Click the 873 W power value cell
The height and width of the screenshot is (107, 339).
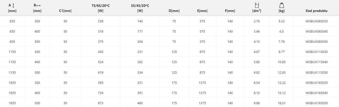click(x=100, y=103)
